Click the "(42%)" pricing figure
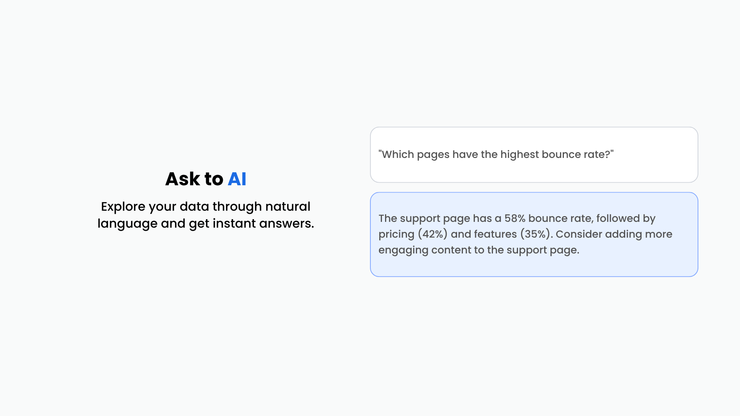 click(x=432, y=234)
